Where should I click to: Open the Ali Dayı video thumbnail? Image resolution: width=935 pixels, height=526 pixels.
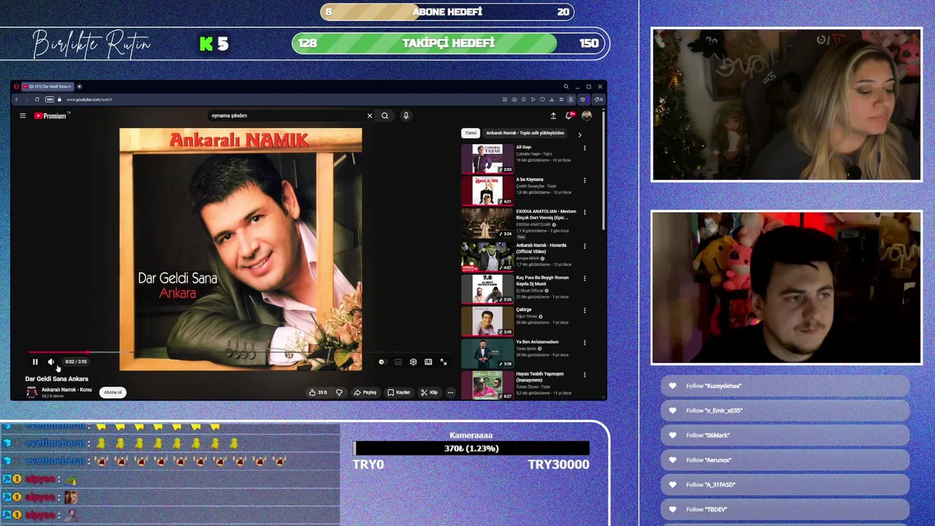486,159
